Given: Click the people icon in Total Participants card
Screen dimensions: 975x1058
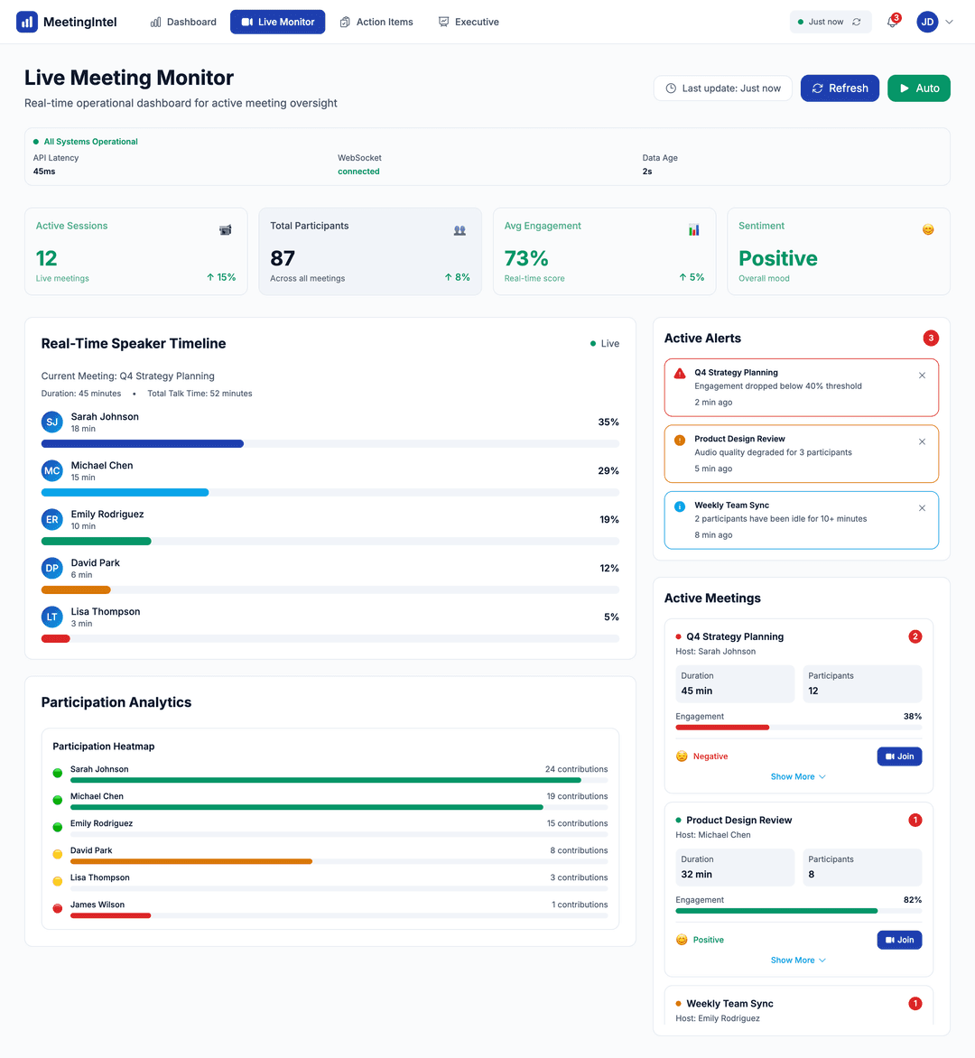Looking at the screenshot, I should tap(460, 230).
